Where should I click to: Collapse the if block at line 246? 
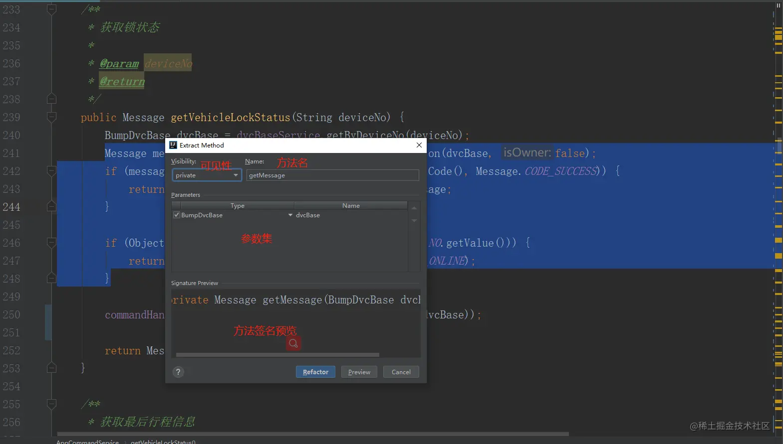[x=51, y=243]
